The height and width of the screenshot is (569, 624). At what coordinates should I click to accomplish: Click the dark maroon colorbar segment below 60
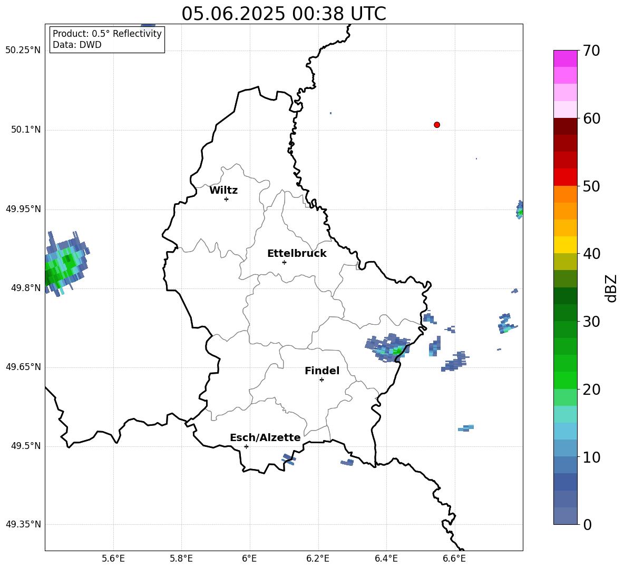pyautogui.click(x=565, y=126)
